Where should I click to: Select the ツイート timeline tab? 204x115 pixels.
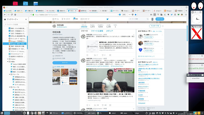[84, 31]
